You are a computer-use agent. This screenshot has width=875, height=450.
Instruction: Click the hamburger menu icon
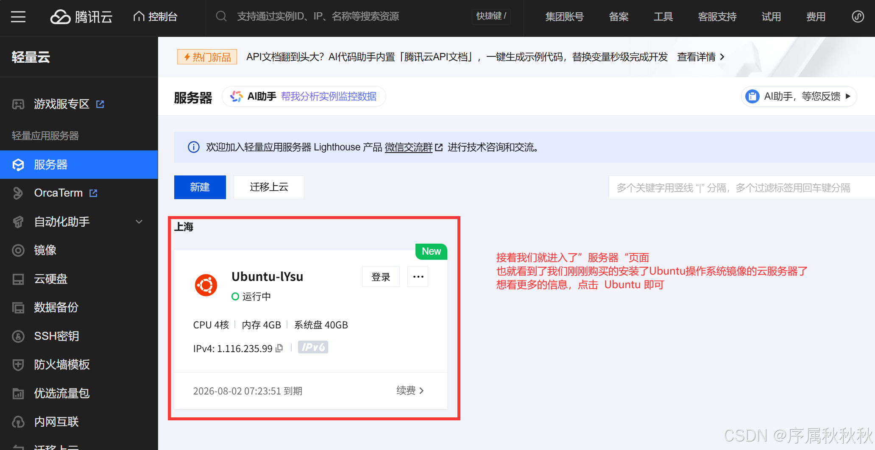[x=18, y=17]
